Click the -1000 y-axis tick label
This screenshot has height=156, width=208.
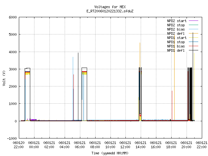click(12, 138)
